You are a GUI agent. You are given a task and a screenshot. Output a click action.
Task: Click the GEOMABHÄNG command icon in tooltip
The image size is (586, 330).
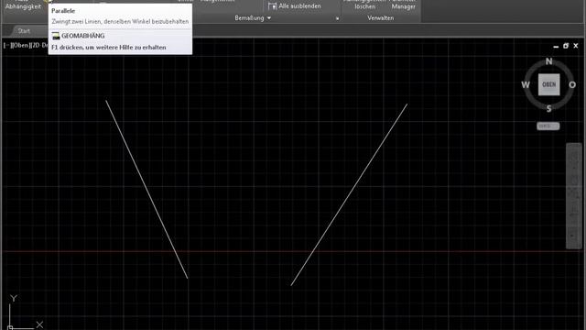point(56,36)
